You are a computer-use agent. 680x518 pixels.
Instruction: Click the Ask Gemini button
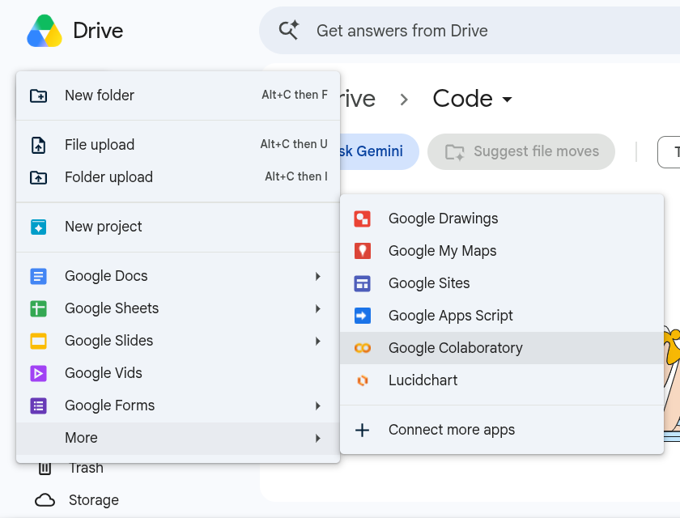379,151
